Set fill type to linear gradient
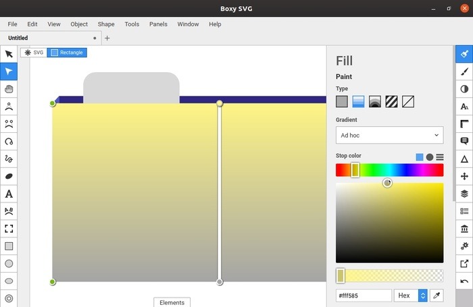Image resolution: width=473 pixels, height=307 pixels. click(x=358, y=101)
